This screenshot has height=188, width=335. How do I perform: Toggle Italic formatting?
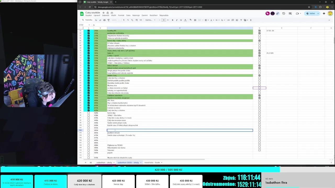177,20
